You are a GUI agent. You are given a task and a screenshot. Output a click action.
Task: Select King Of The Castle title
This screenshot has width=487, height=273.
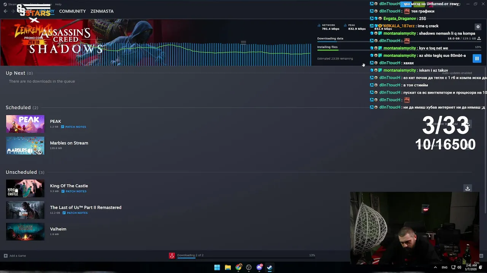pyautogui.click(x=69, y=186)
